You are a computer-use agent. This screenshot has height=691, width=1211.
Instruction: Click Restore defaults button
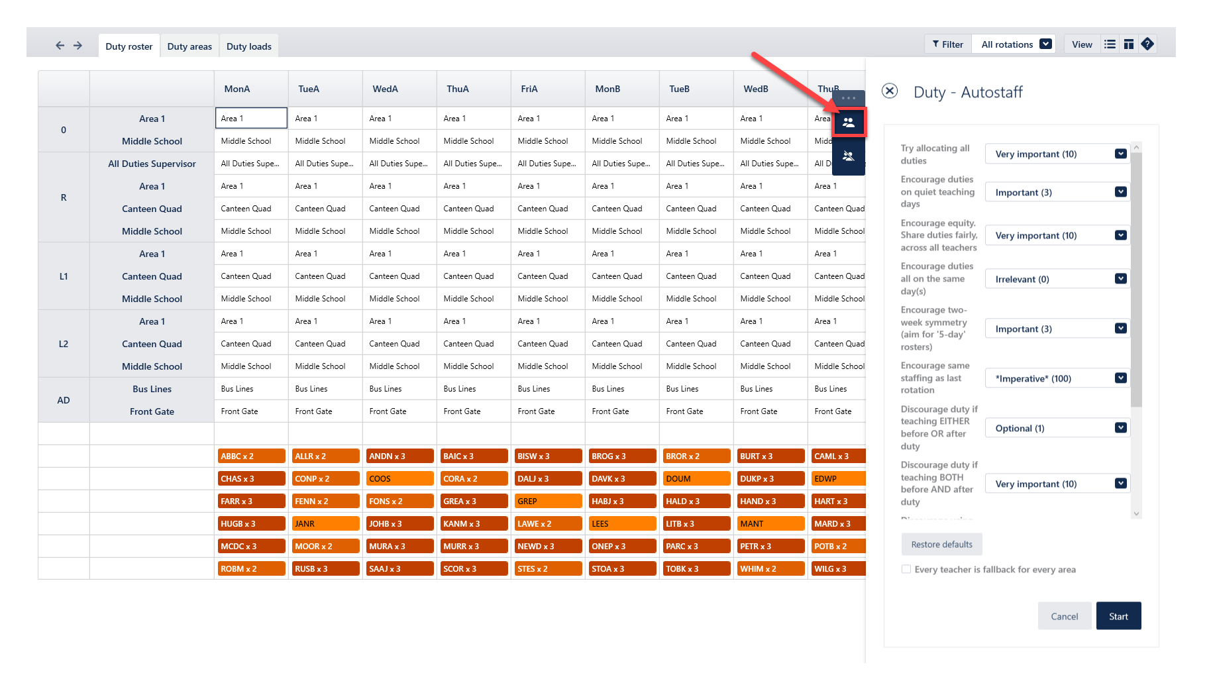click(x=942, y=545)
